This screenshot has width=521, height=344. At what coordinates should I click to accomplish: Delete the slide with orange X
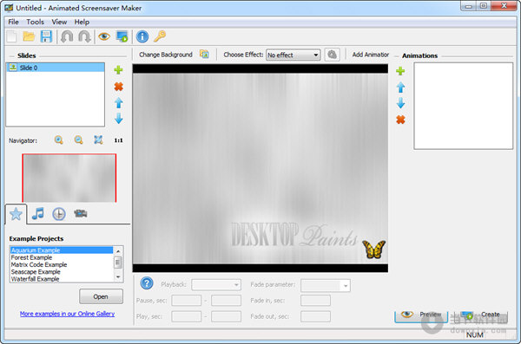118,87
